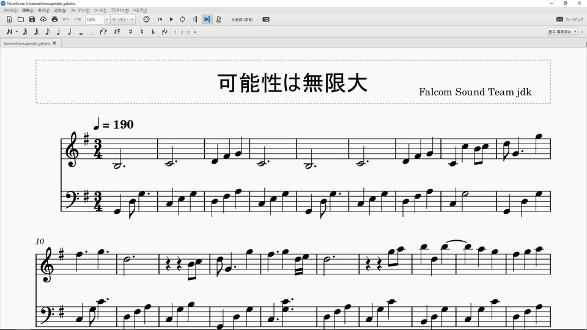Select the composer text Falcom Sound Team jdk
Image resolution: width=587 pixels, height=330 pixels.
coord(475,92)
